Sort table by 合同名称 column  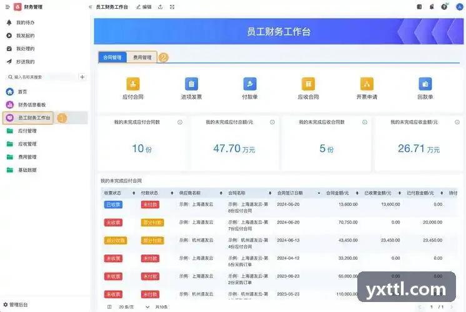tap(270, 193)
